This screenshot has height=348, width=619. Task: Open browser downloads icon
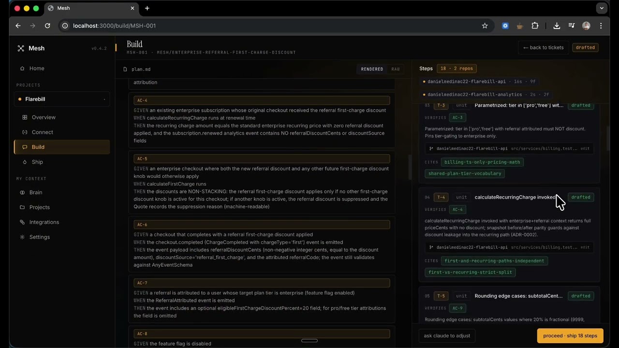click(x=557, y=26)
